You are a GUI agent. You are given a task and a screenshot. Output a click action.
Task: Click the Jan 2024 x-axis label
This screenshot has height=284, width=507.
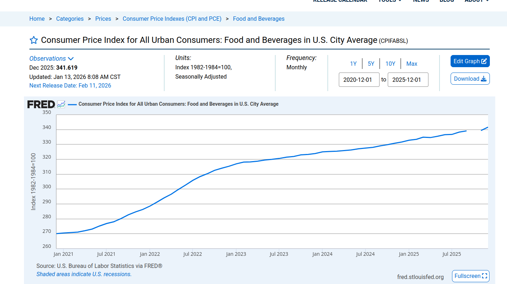[x=322, y=254]
